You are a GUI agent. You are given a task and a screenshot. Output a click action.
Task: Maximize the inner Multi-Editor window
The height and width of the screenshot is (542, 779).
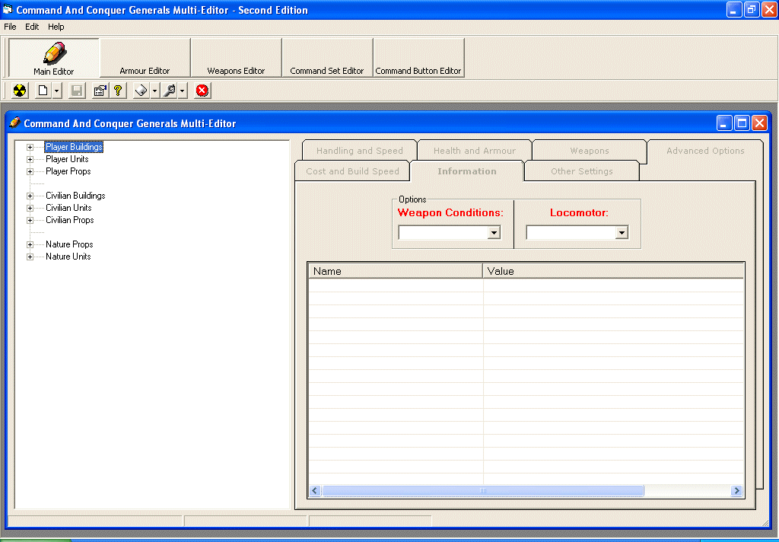(742, 123)
